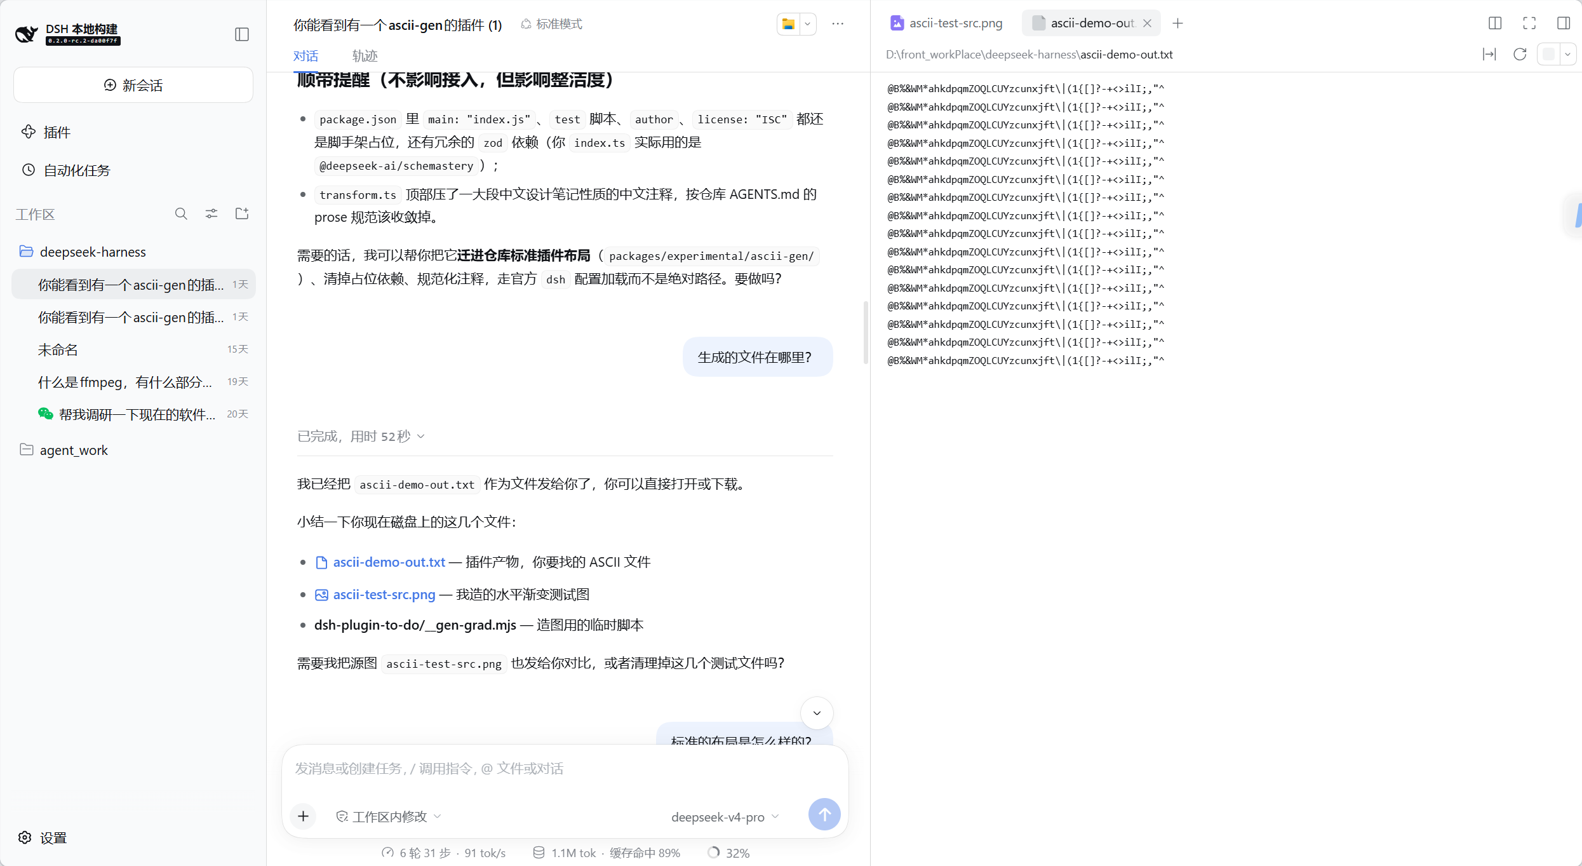Refresh the ascii-demo-out.txt preview

tap(1520, 55)
